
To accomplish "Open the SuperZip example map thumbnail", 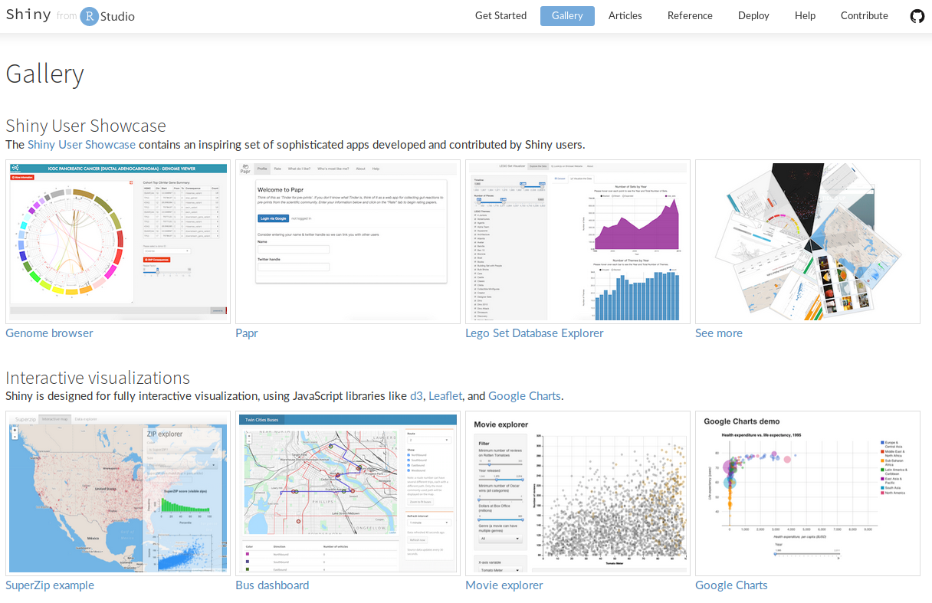I will click(x=118, y=493).
